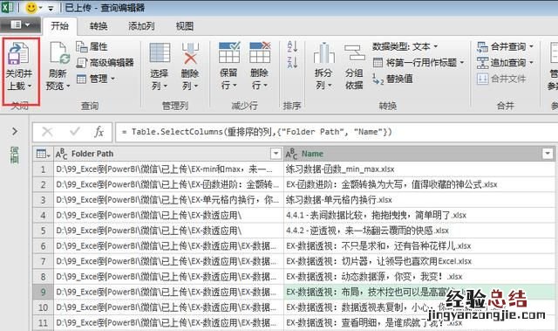Select the Folder Path column header

[168, 154]
